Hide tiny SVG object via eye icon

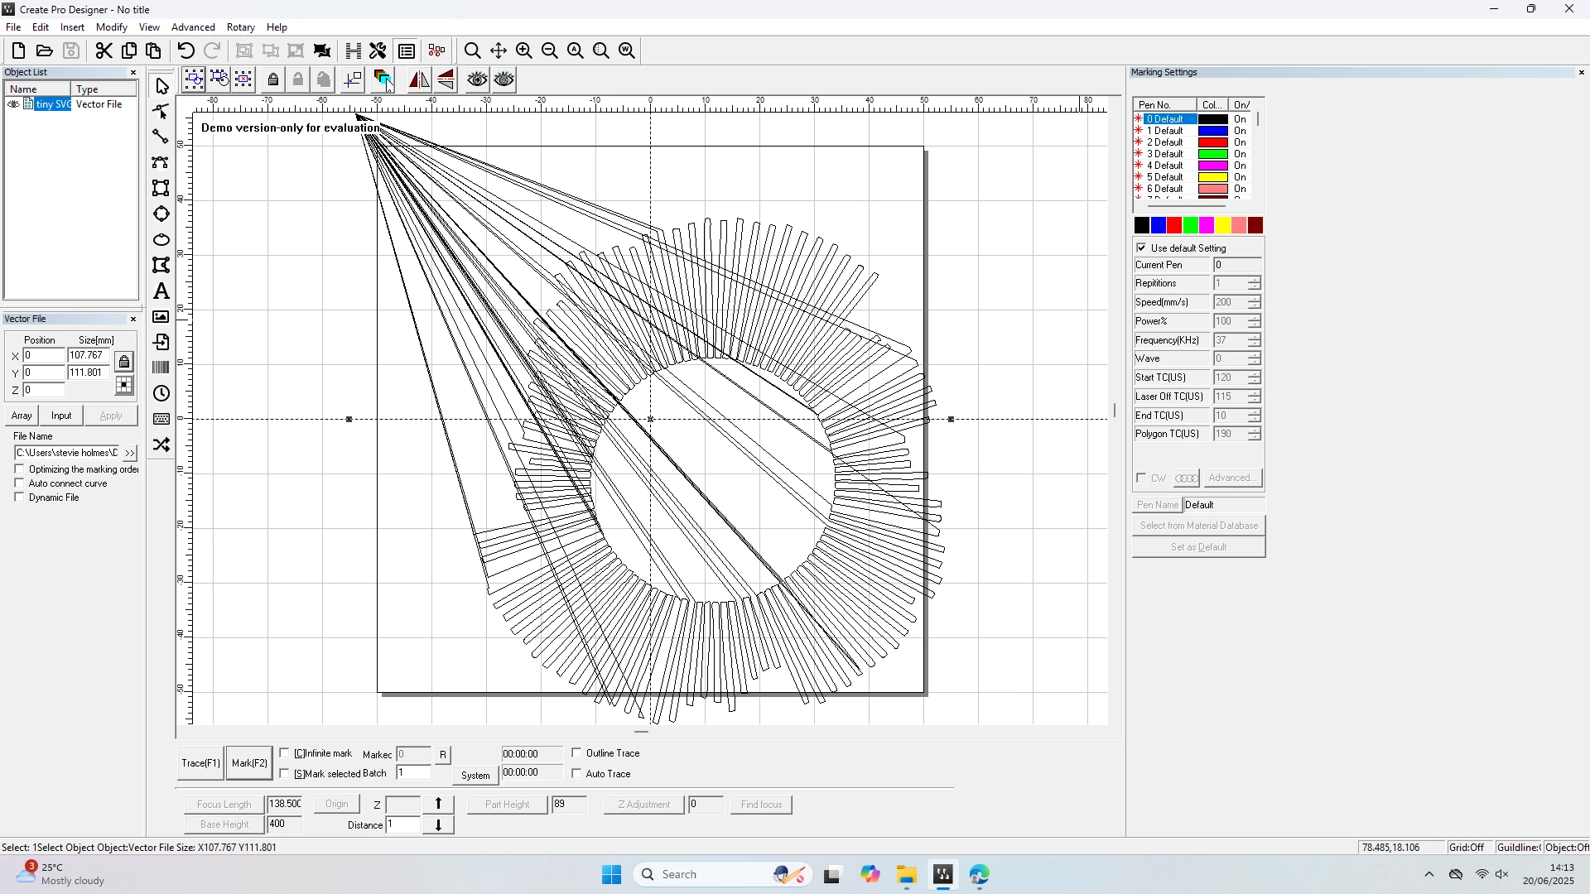tap(13, 104)
